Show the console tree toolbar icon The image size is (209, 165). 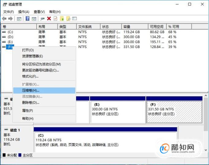(x=19, y=19)
